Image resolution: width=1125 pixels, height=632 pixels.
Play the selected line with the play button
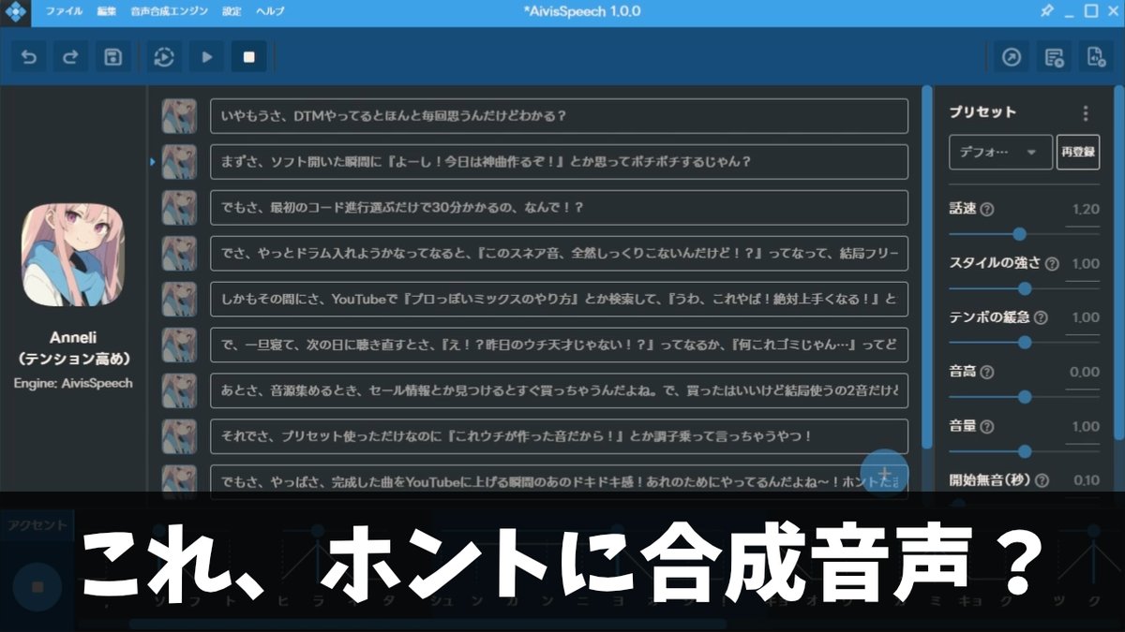tap(207, 57)
